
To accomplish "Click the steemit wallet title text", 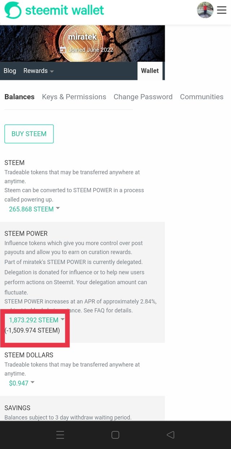I will coord(65,10).
